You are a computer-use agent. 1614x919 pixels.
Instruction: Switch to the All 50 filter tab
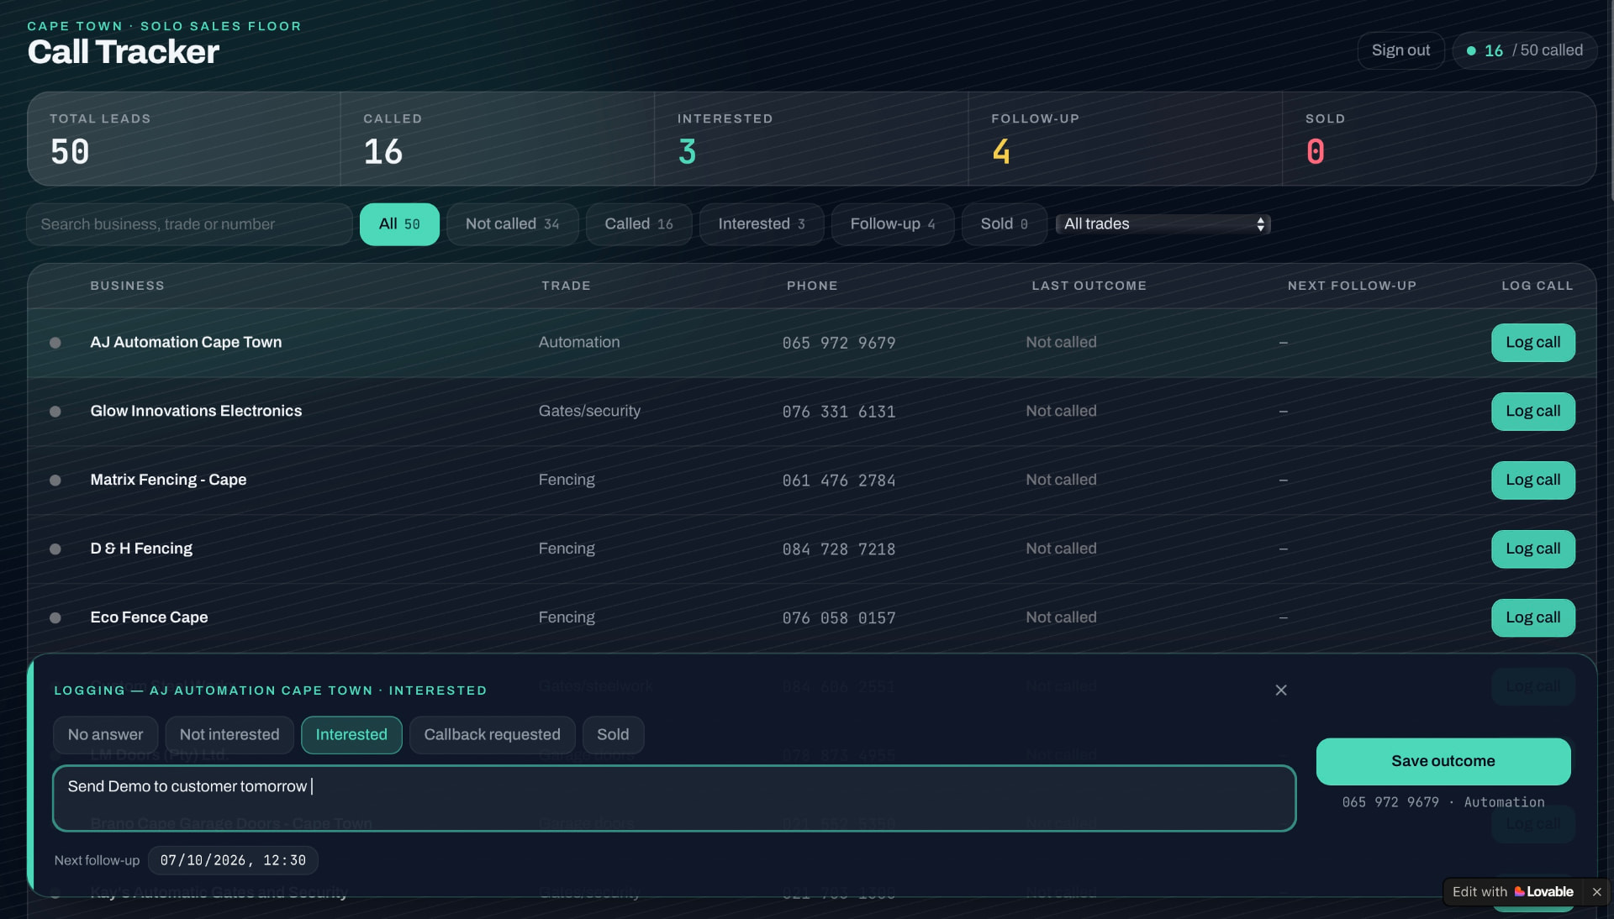pyautogui.click(x=399, y=224)
